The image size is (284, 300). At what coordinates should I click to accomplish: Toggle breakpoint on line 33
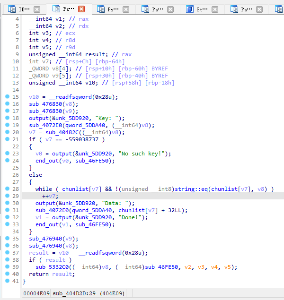7,224
